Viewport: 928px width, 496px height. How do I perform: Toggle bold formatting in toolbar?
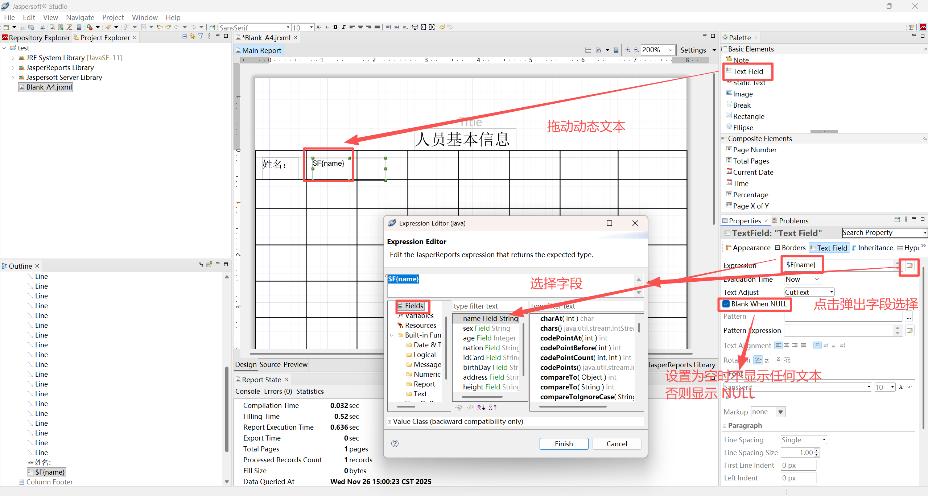335,27
